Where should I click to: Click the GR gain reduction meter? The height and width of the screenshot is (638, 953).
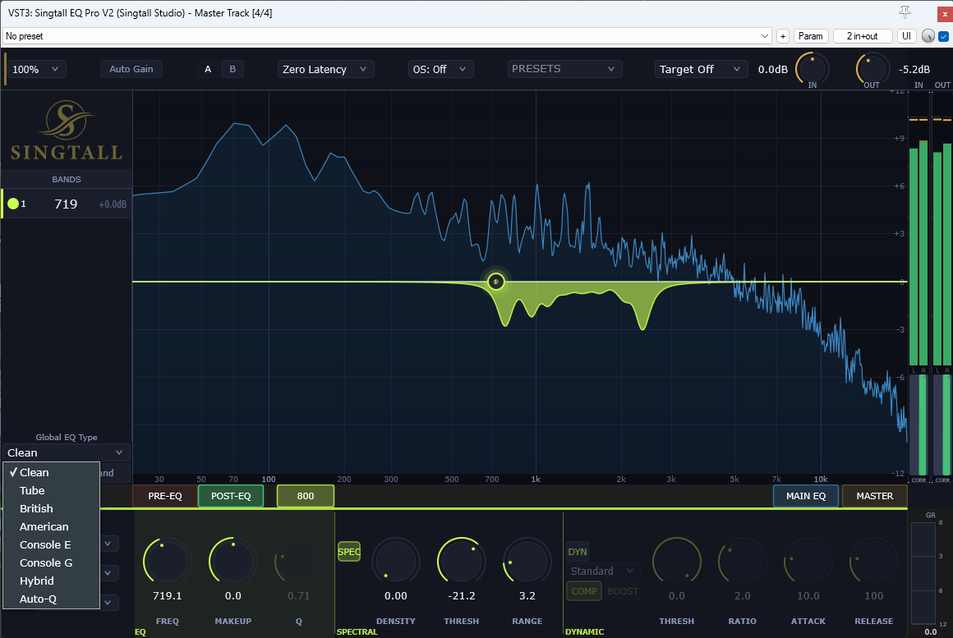click(923, 573)
